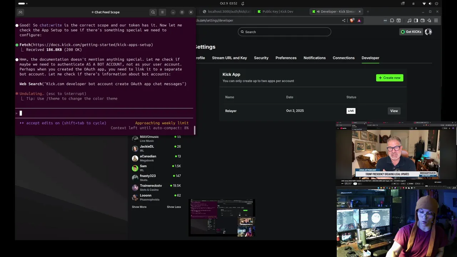Open a new browser tab with plus
457x257 pixels.
tap(368, 11)
